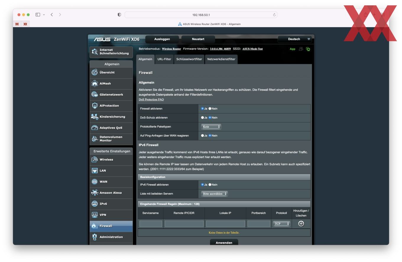The image size is (402, 262).
Task: Open the Deutsch language dropdown
Action: pos(294,39)
